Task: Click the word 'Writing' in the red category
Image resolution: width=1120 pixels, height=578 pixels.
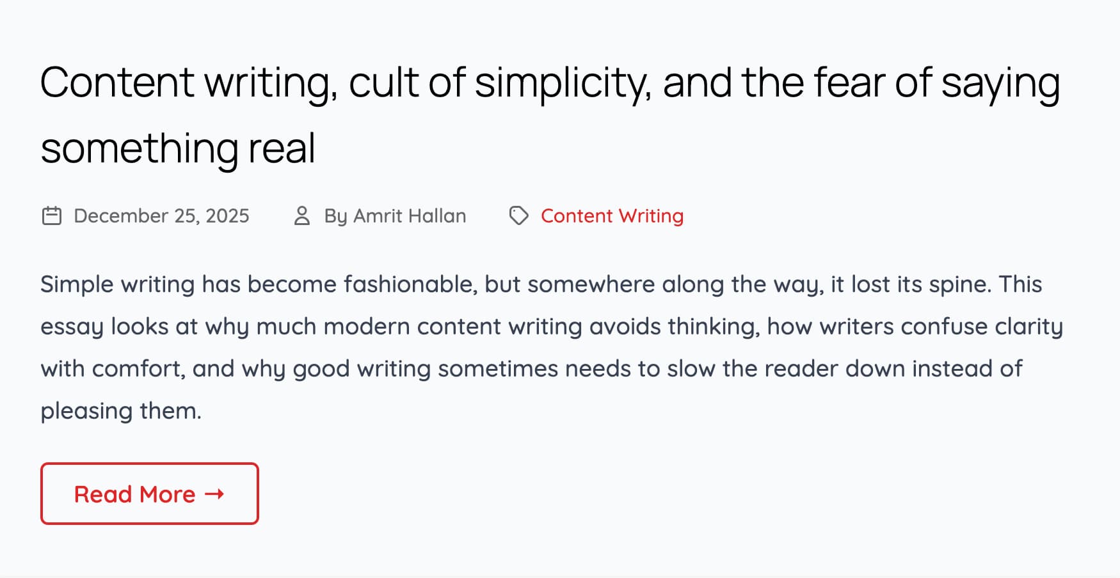Action: point(651,216)
